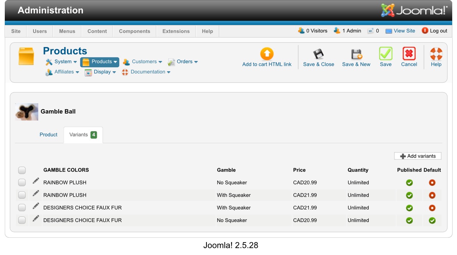Click the red Log out icon
The height and width of the screenshot is (255, 457).
pos(425,30)
